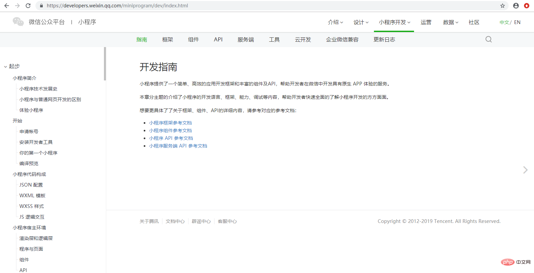Switch to the 云开发 tab
The image size is (534, 273).
pos(303,39)
